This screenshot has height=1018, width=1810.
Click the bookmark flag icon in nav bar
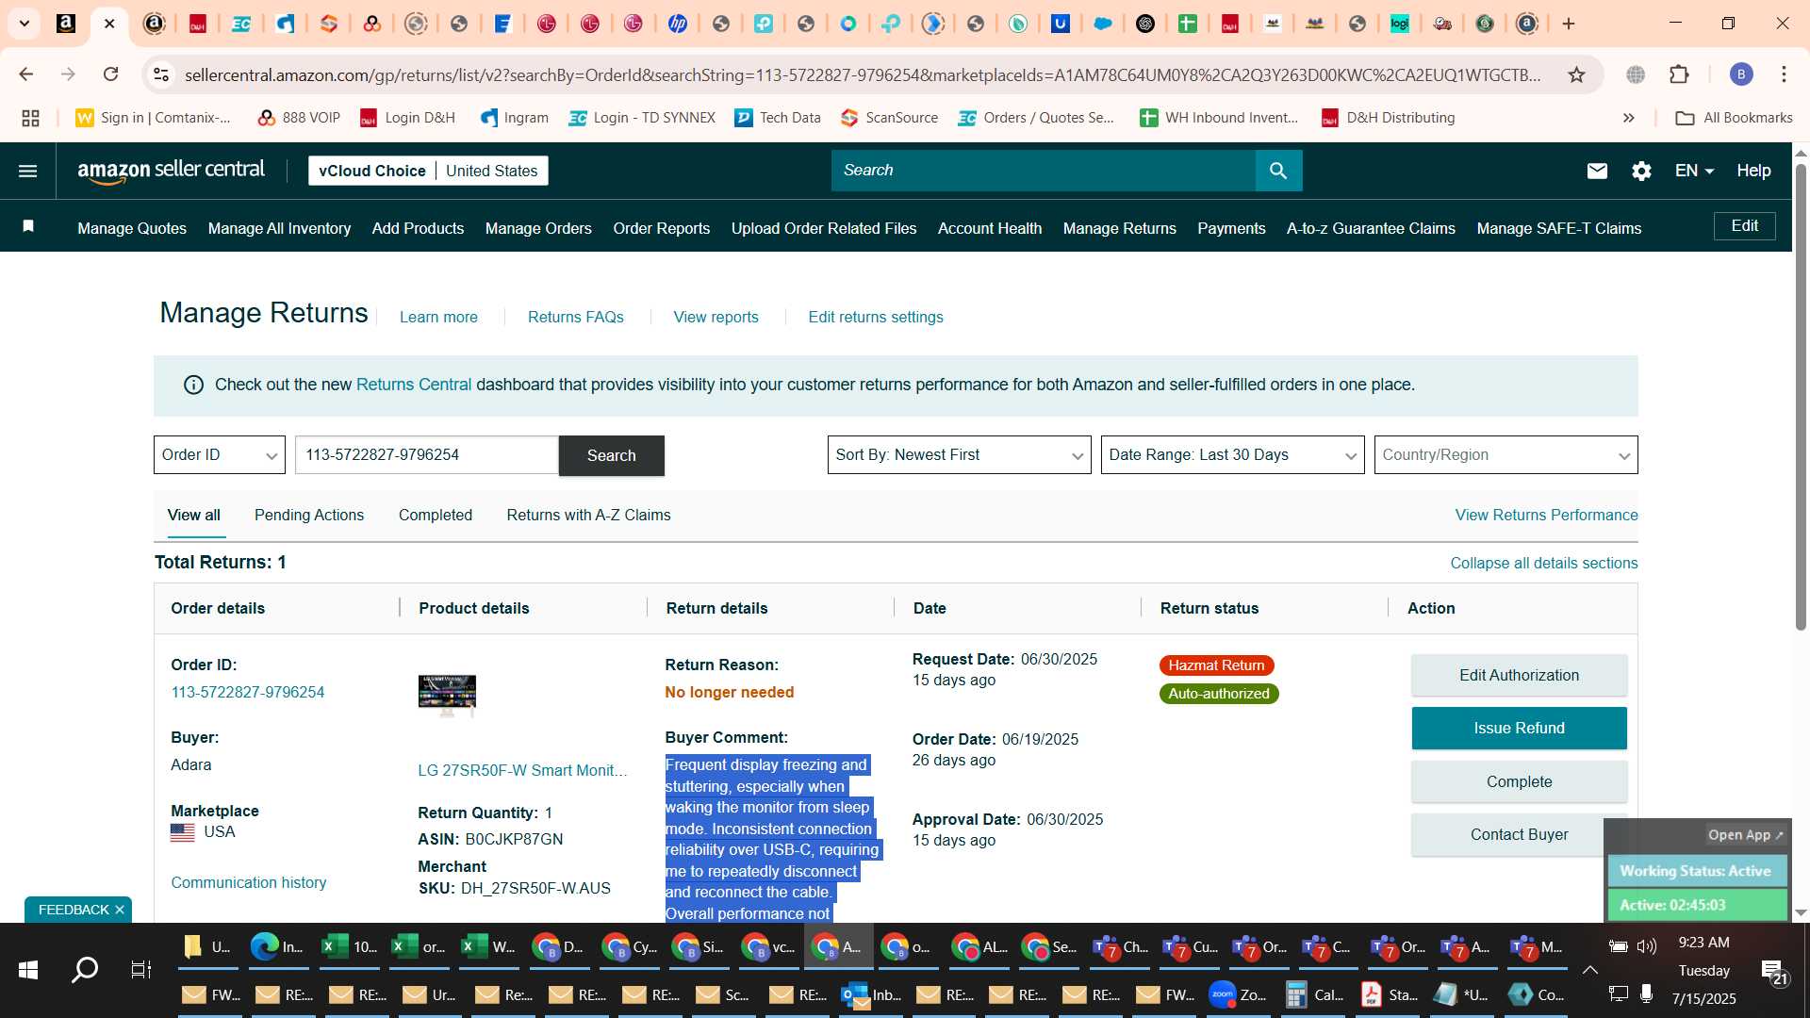click(28, 226)
